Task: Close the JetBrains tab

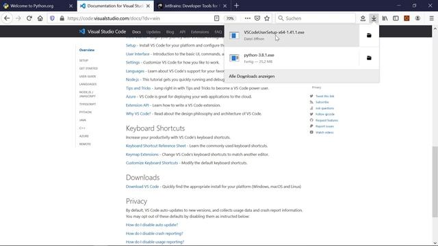Action: coord(225,5)
